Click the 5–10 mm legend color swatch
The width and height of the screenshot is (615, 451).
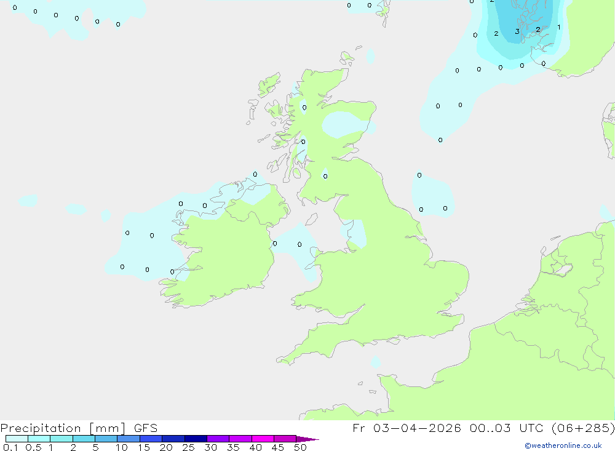106,439
